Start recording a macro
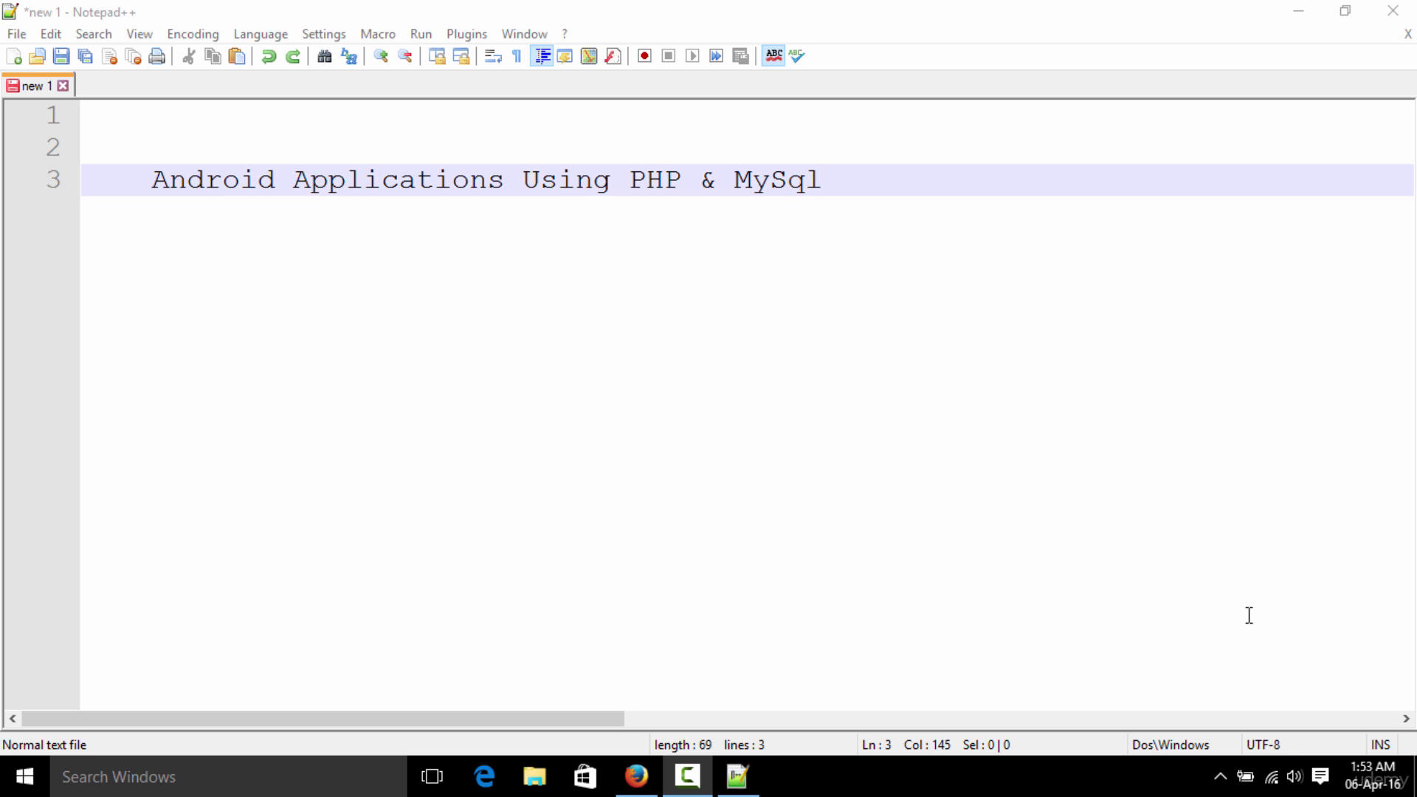This screenshot has width=1417, height=797. (x=644, y=56)
